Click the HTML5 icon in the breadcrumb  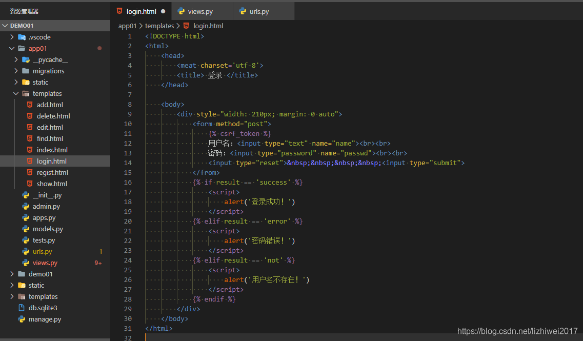(186, 26)
